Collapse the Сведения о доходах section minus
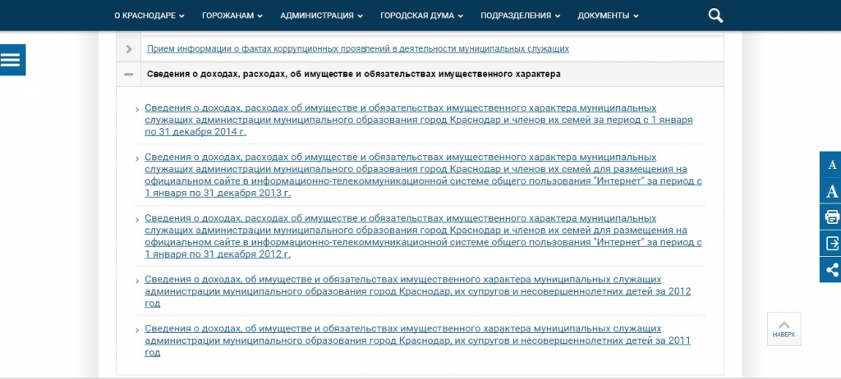Image resolution: width=841 pixels, height=379 pixels. (x=129, y=74)
